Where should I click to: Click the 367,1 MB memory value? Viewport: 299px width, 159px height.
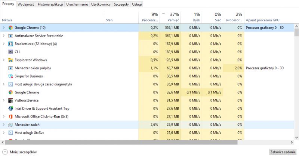tap(172, 36)
